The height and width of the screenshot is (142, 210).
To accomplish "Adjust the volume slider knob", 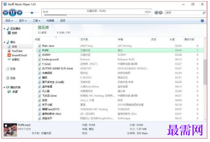I will (x=32, y=13).
